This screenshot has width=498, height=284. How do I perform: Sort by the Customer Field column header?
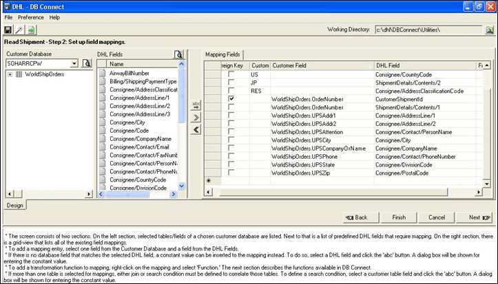tap(322, 65)
